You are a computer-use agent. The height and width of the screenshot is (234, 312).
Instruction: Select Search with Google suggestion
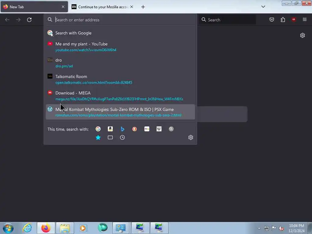120,33
